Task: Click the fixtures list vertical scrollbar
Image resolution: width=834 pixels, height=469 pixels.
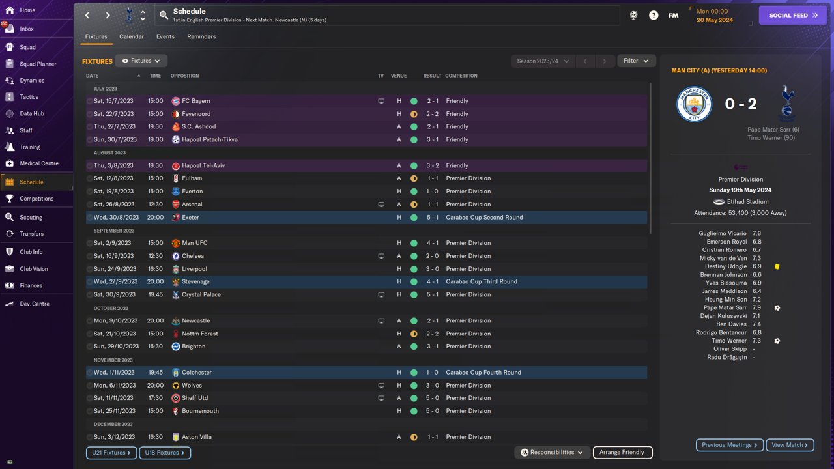Action: click(x=650, y=156)
